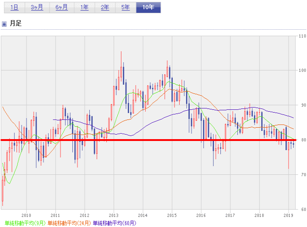This screenshot has width=307, height=227.
Task: Click the 2013 x-axis label
Action: tap(114, 215)
